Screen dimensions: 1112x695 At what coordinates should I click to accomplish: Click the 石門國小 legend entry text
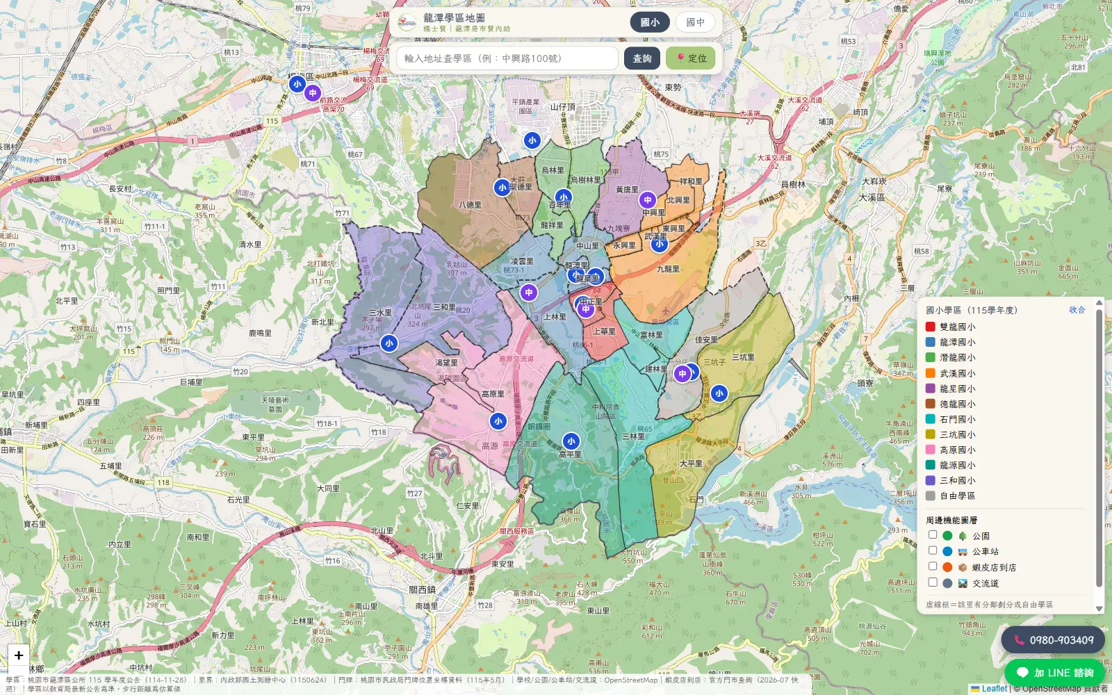coord(958,419)
